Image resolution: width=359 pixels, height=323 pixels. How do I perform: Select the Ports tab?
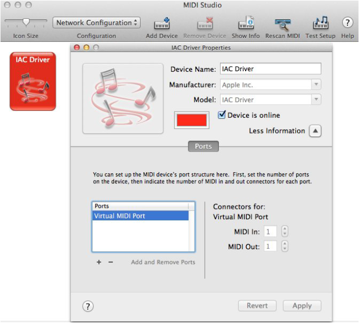point(203,147)
